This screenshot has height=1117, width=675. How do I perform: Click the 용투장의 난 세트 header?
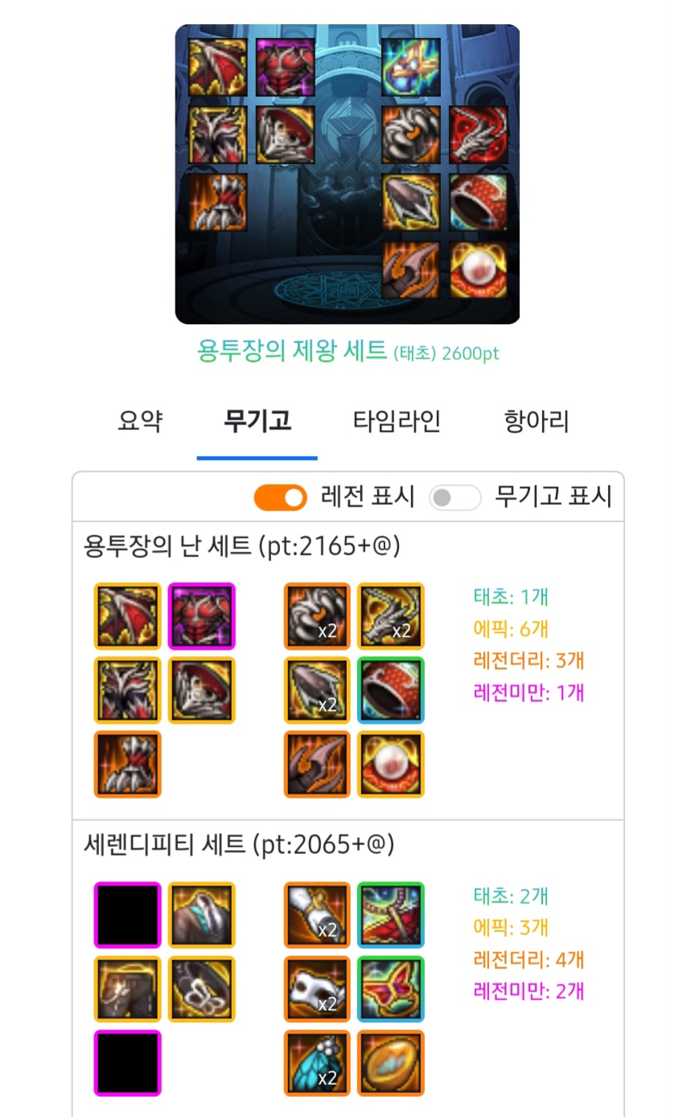click(242, 546)
